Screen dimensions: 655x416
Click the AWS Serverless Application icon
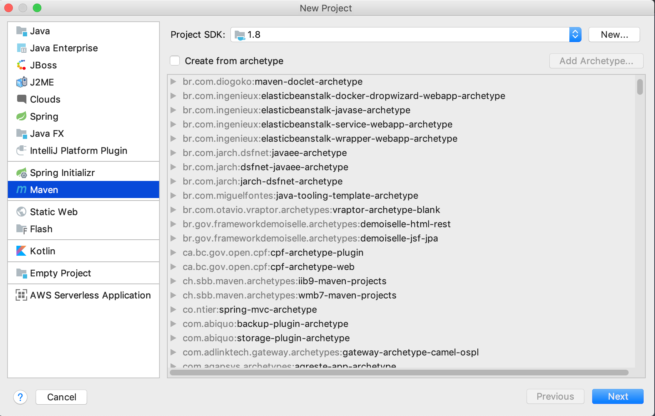(21, 295)
